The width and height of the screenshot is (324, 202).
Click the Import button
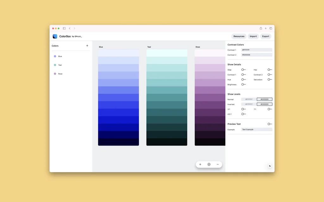pos(253,36)
